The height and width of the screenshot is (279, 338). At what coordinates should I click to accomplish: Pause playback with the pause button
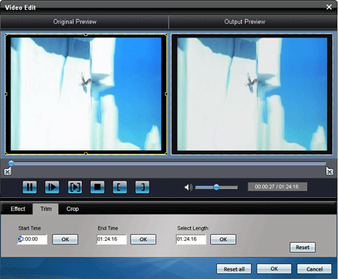[x=29, y=187]
